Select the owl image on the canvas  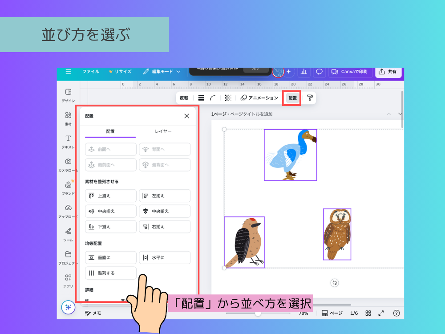click(x=337, y=234)
